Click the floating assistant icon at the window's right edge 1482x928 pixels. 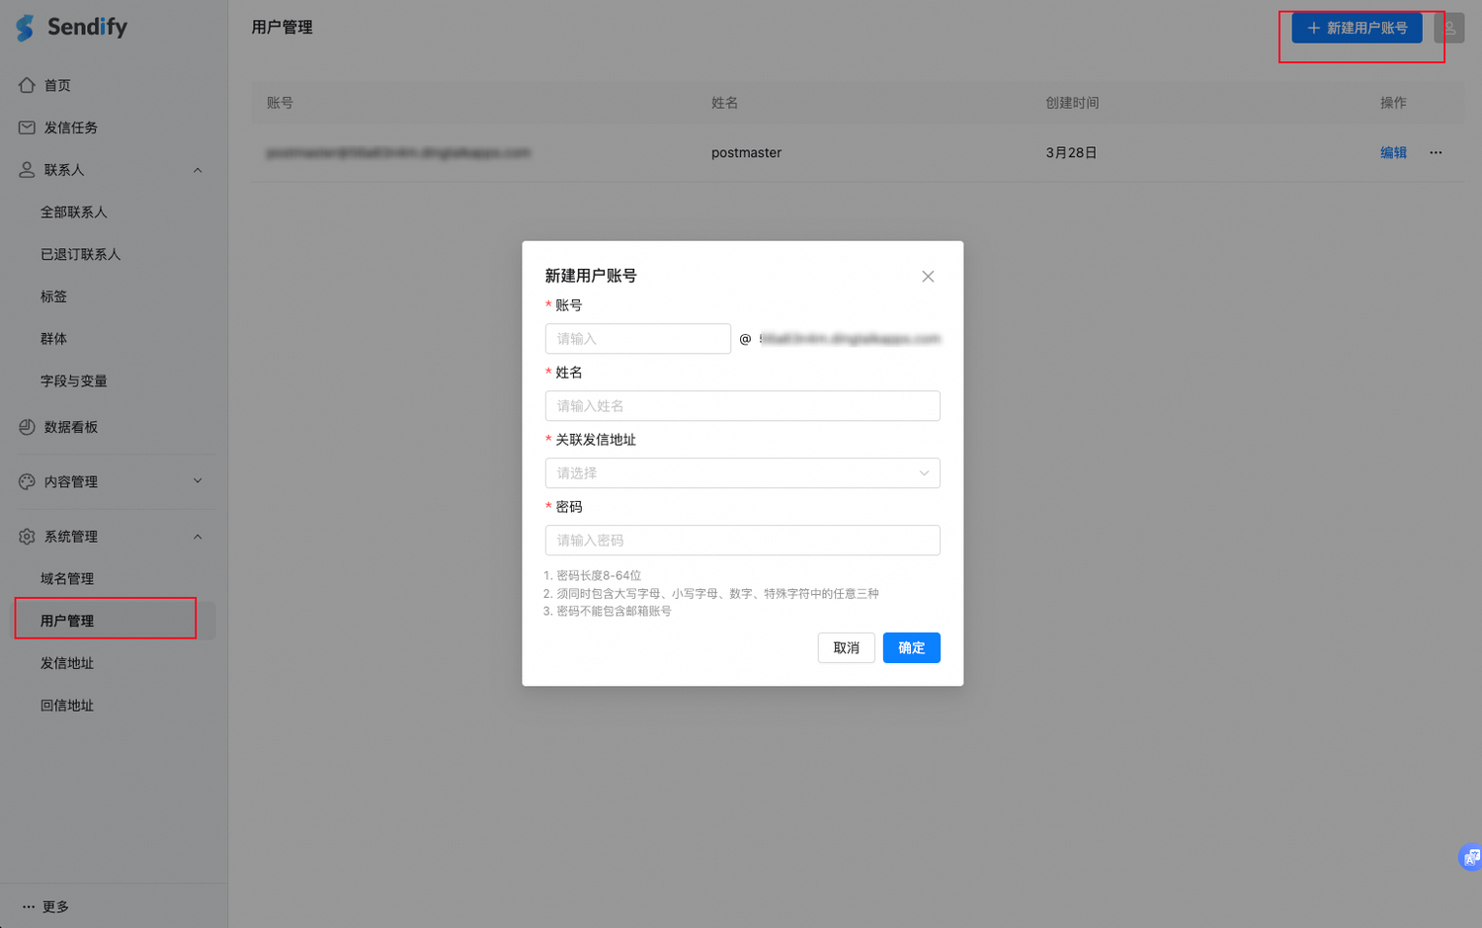(x=1470, y=857)
